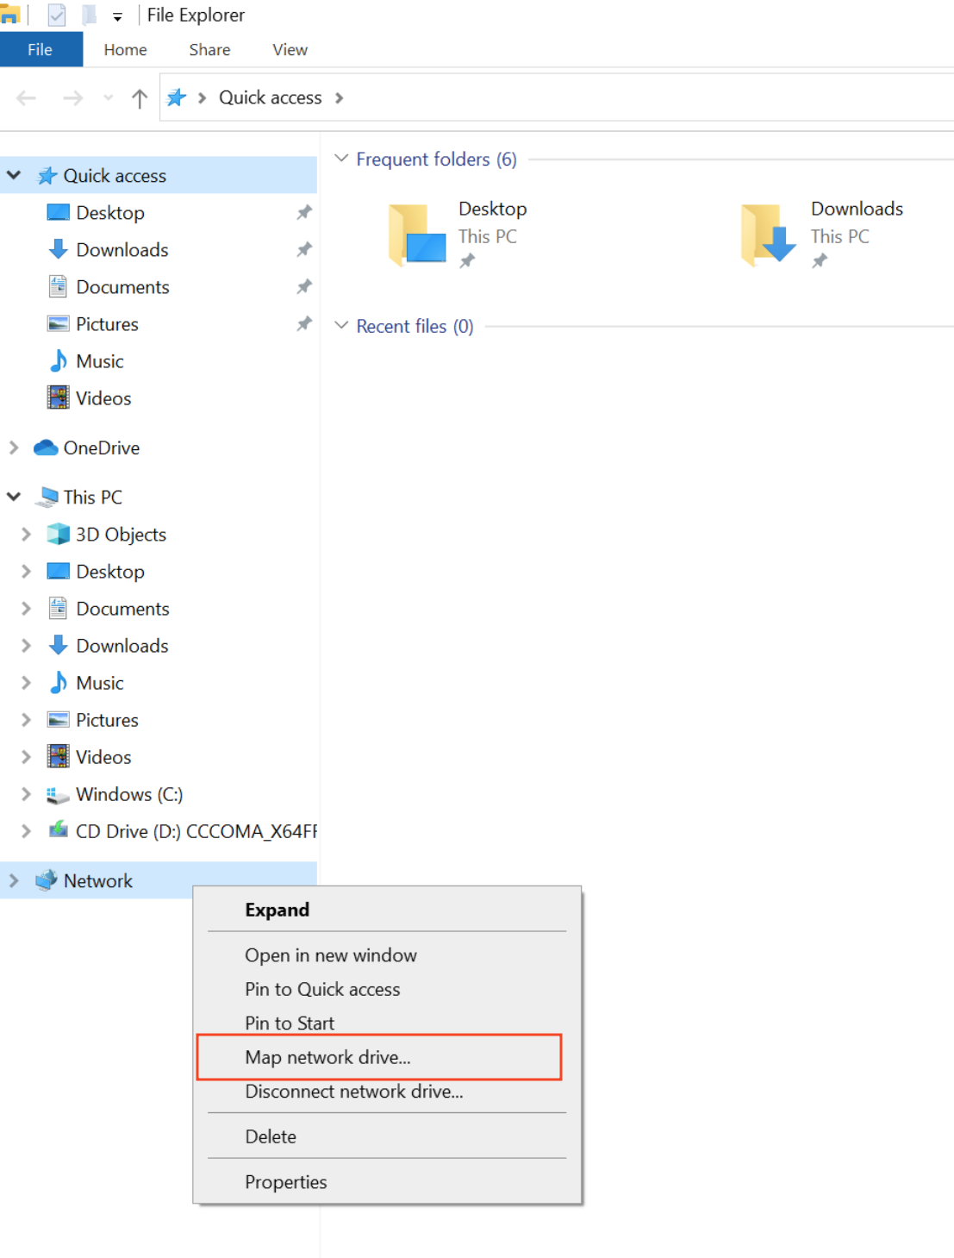Collapse the Frequent folders section
The image size is (954, 1258).
[341, 159]
